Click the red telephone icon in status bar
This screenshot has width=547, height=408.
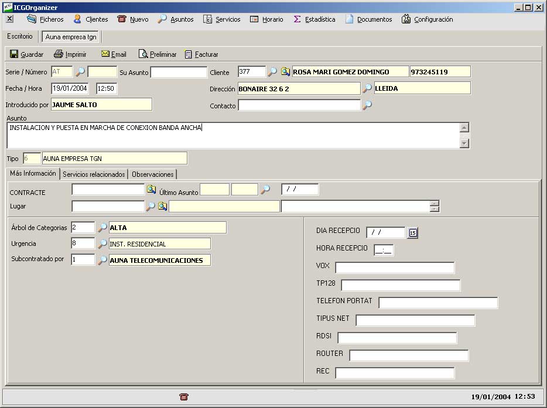[184, 396]
